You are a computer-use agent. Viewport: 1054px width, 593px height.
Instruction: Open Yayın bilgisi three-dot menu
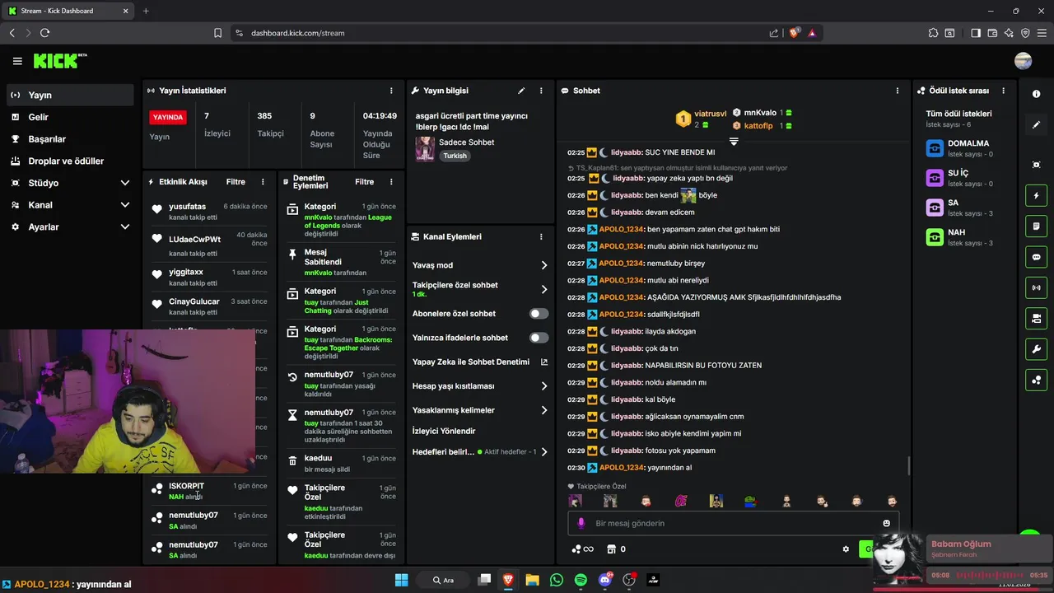click(541, 91)
